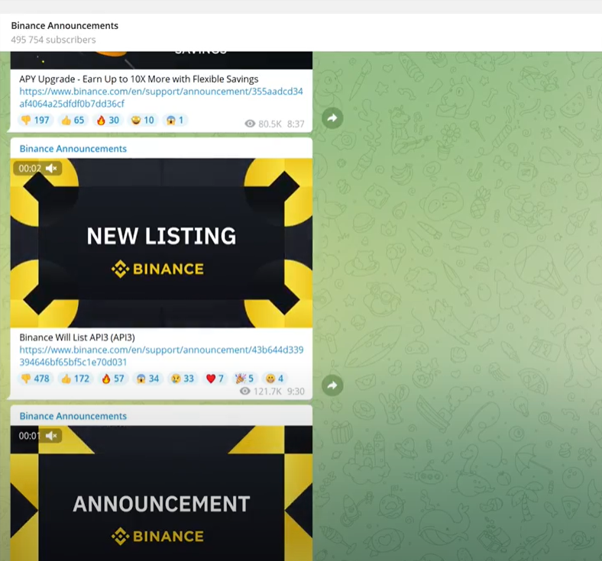The width and height of the screenshot is (602, 561).
Task: Click the 80.5K view count
Action: click(264, 124)
